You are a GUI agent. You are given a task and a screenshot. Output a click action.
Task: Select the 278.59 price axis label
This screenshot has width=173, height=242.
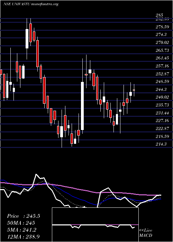(163, 27)
